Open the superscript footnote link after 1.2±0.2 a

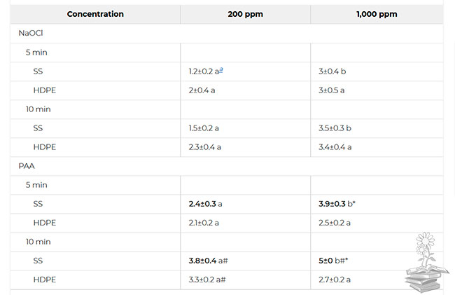(x=221, y=70)
